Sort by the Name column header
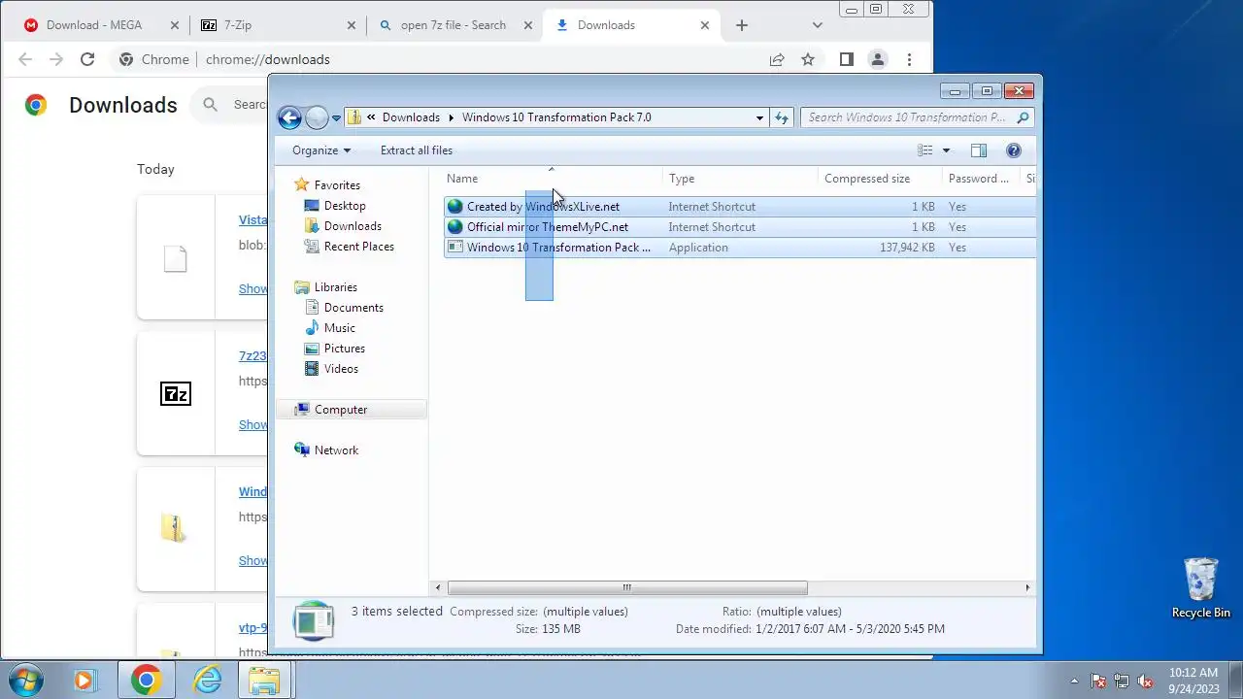 click(553, 179)
